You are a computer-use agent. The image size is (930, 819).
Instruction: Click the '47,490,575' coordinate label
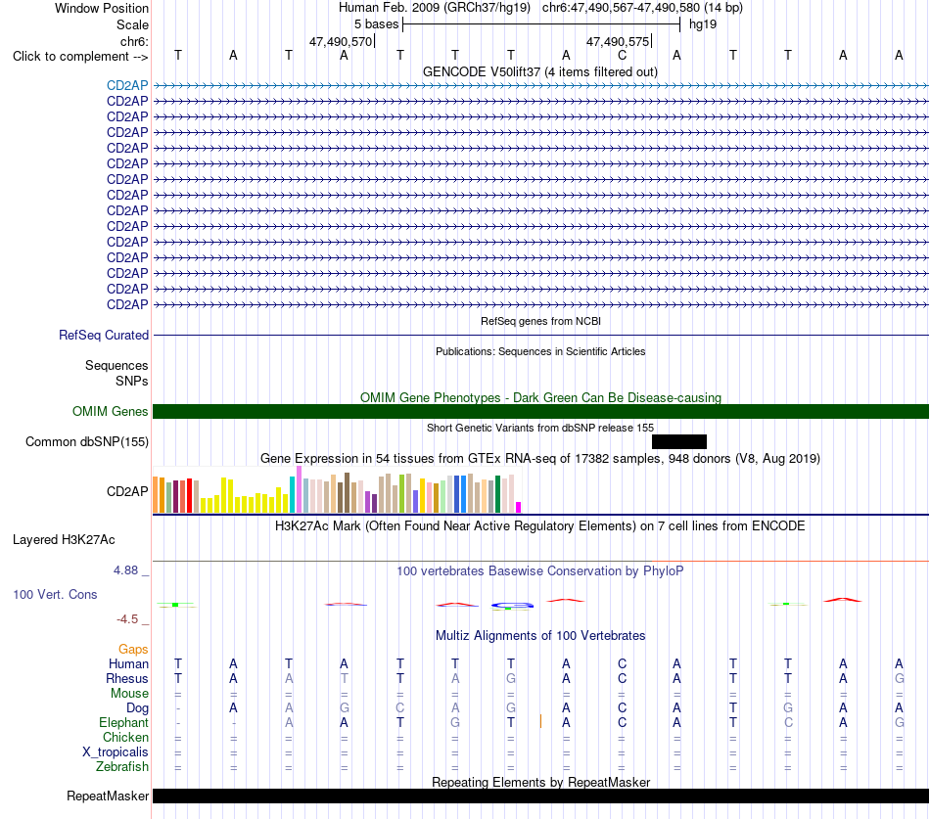click(618, 41)
